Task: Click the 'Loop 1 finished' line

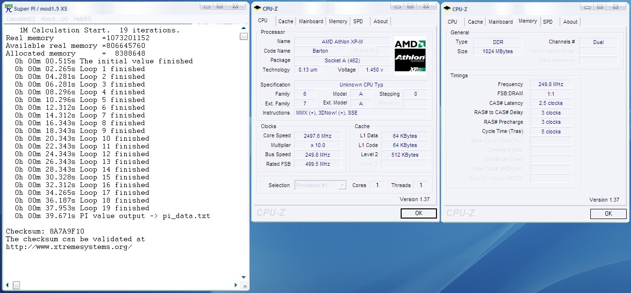Action: pos(79,69)
